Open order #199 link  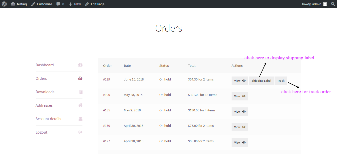(x=106, y=79)
